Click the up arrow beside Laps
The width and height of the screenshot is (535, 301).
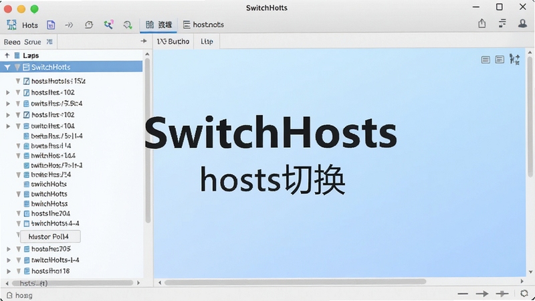point(7,56)
